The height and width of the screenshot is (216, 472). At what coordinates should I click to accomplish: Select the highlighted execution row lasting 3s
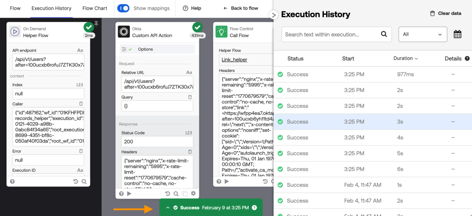point(373,122)
